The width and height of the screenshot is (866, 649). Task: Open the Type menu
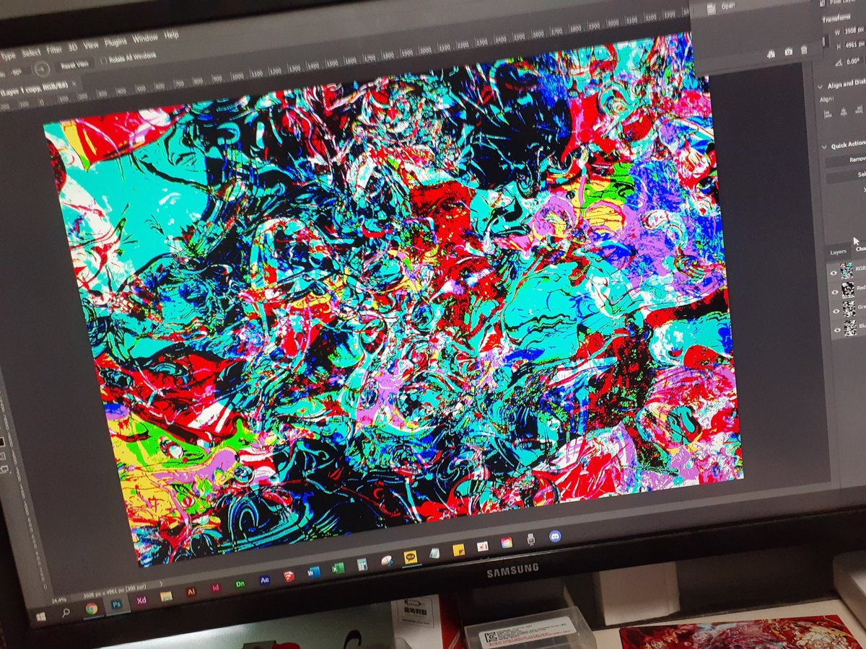8,56
